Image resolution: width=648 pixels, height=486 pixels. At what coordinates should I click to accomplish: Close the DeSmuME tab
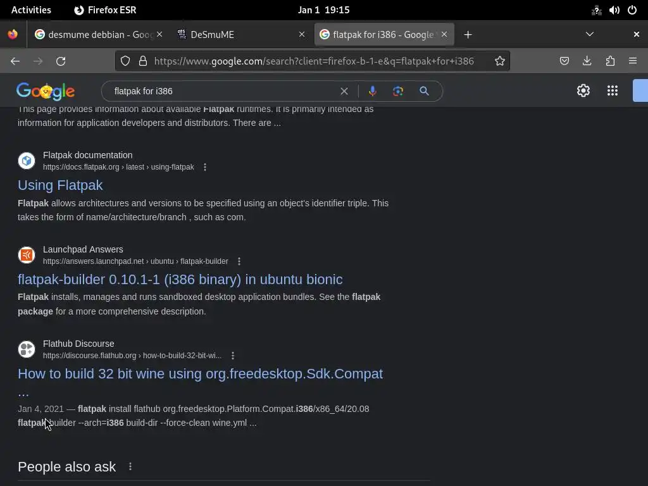(302, 34)
